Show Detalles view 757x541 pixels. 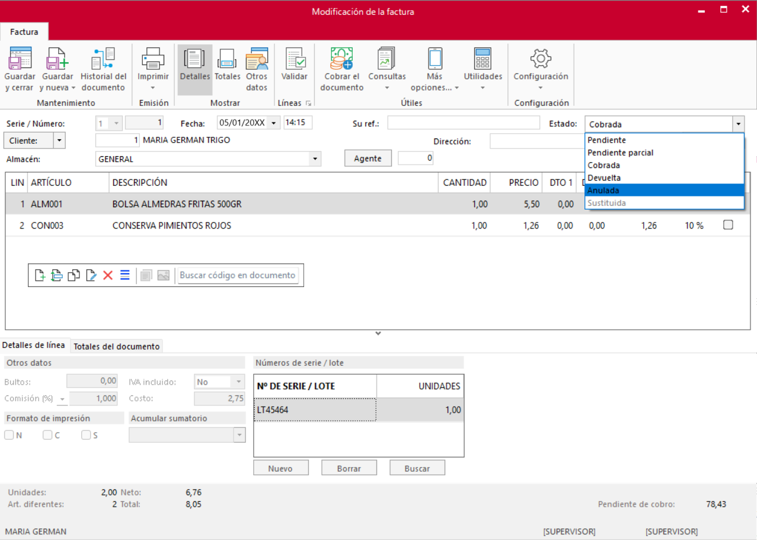[195, 70]
